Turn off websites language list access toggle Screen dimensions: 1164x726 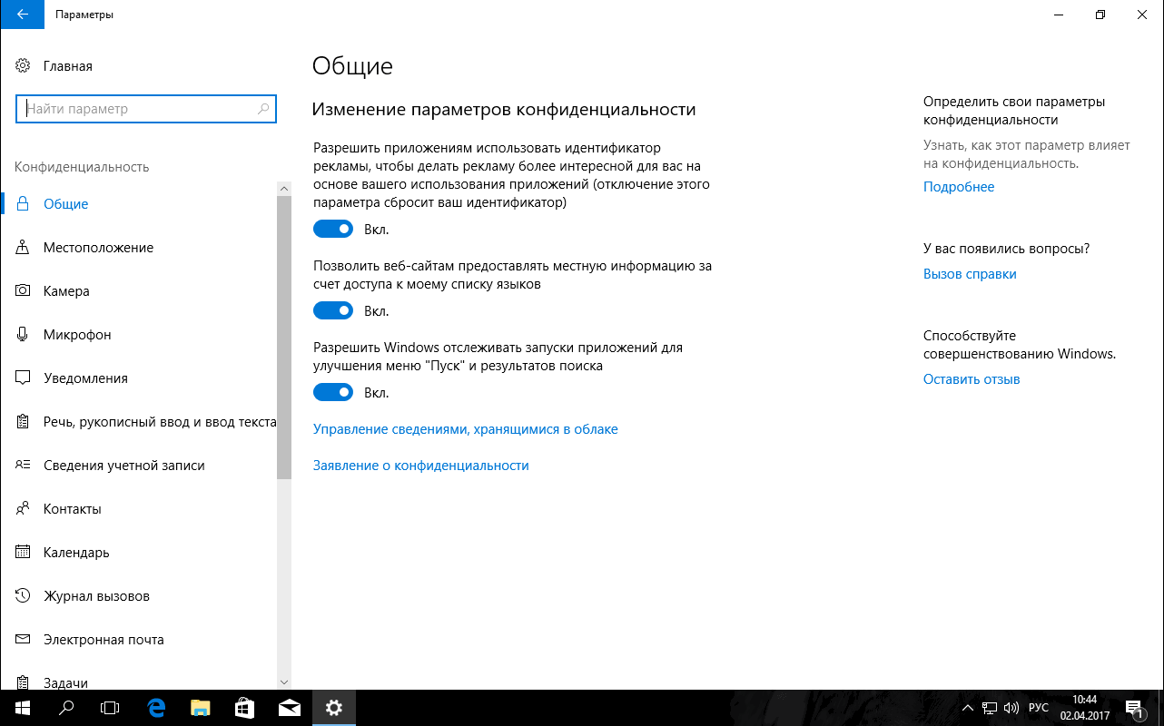(x=333, y=311)
